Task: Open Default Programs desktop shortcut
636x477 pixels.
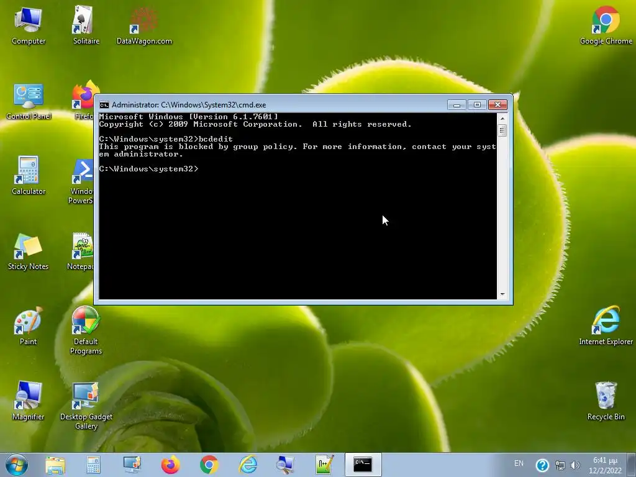Action: (86, 330)
